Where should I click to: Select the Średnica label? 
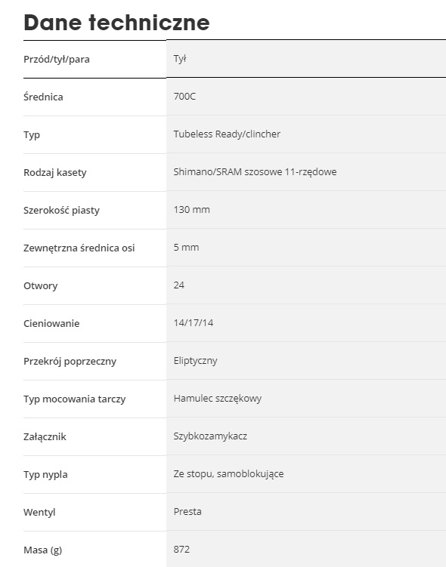coord(43,97)
